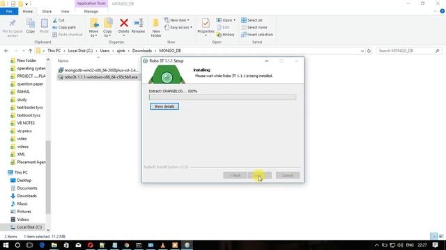The width and height of the screenshot is (446, 250).
Task: Click Cancel in Robo 3T Setup
Action: [287, 176]
